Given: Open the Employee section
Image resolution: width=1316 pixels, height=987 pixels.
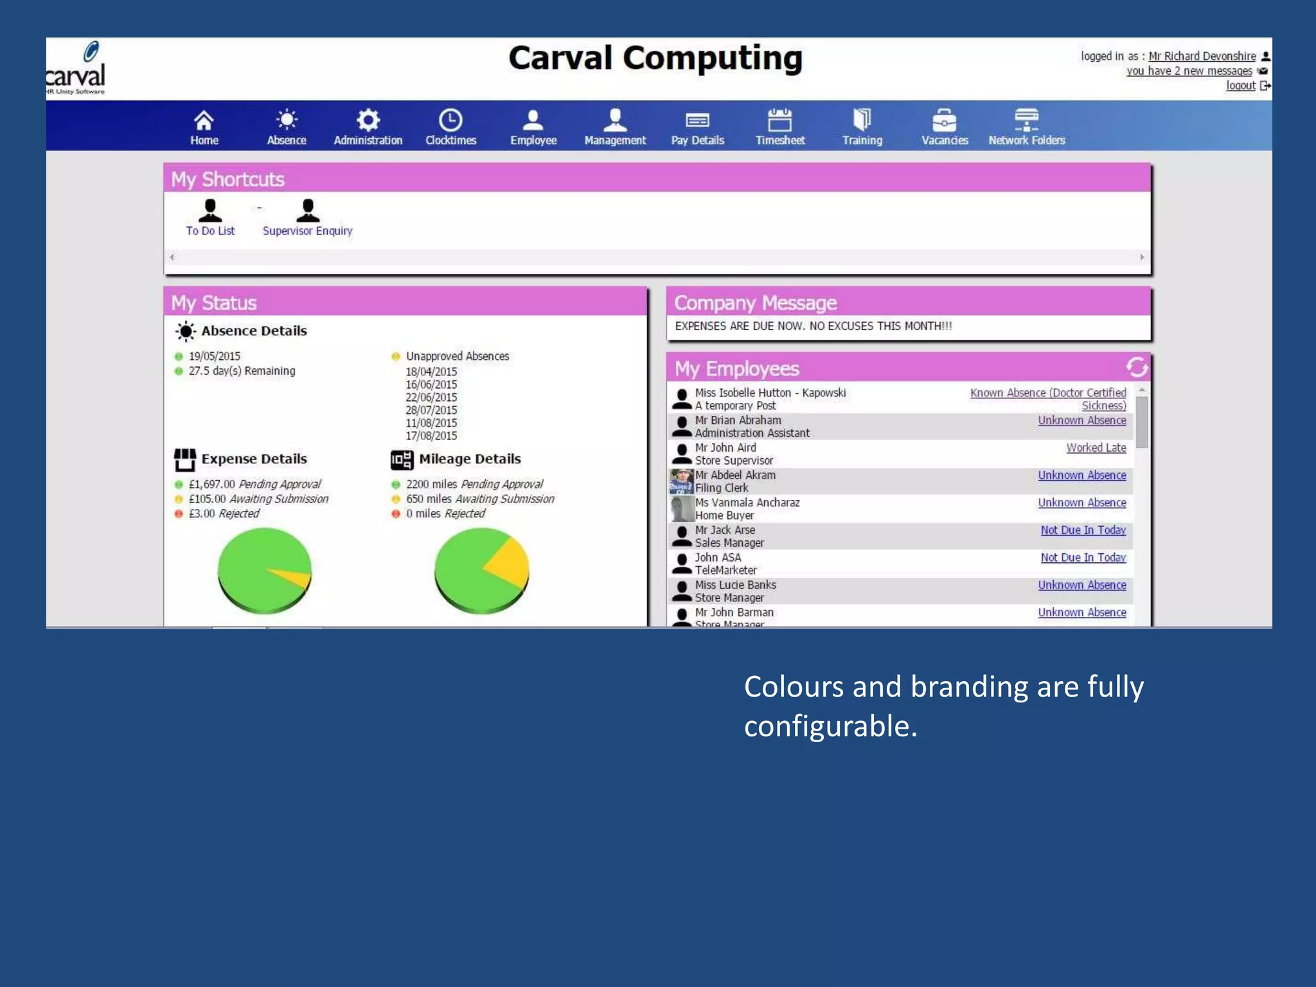Looking at the screenshot, I should point(533,127).
